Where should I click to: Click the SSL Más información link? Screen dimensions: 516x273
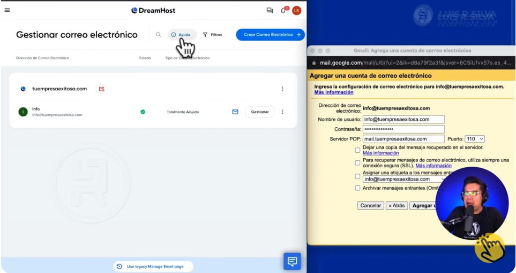click(x=433, y=166)
